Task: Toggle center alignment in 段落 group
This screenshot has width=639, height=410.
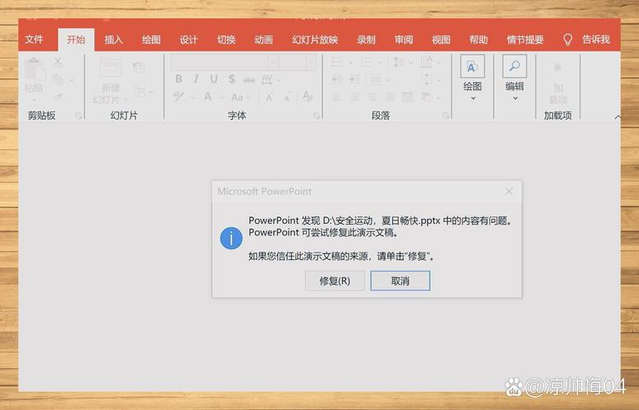Action: point(355,98)
